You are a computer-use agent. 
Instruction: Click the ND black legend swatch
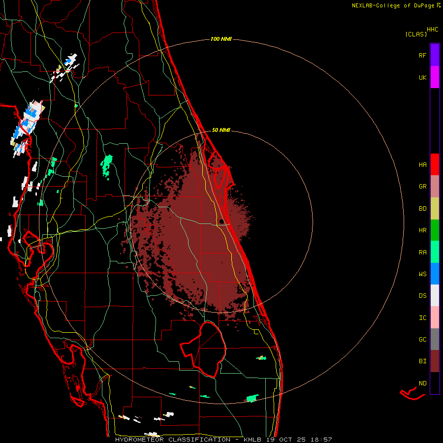[x=435, y=383]
